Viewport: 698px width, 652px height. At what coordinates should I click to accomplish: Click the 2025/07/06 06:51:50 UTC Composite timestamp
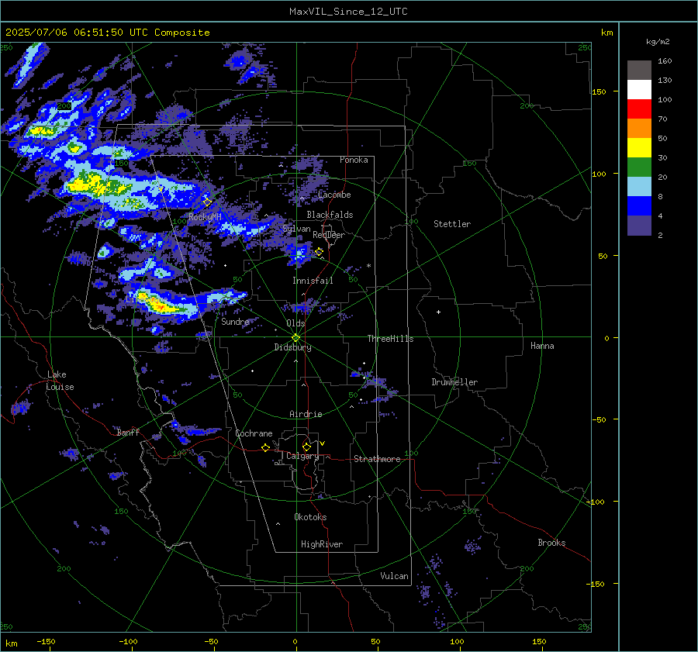[x=108, y=33]
